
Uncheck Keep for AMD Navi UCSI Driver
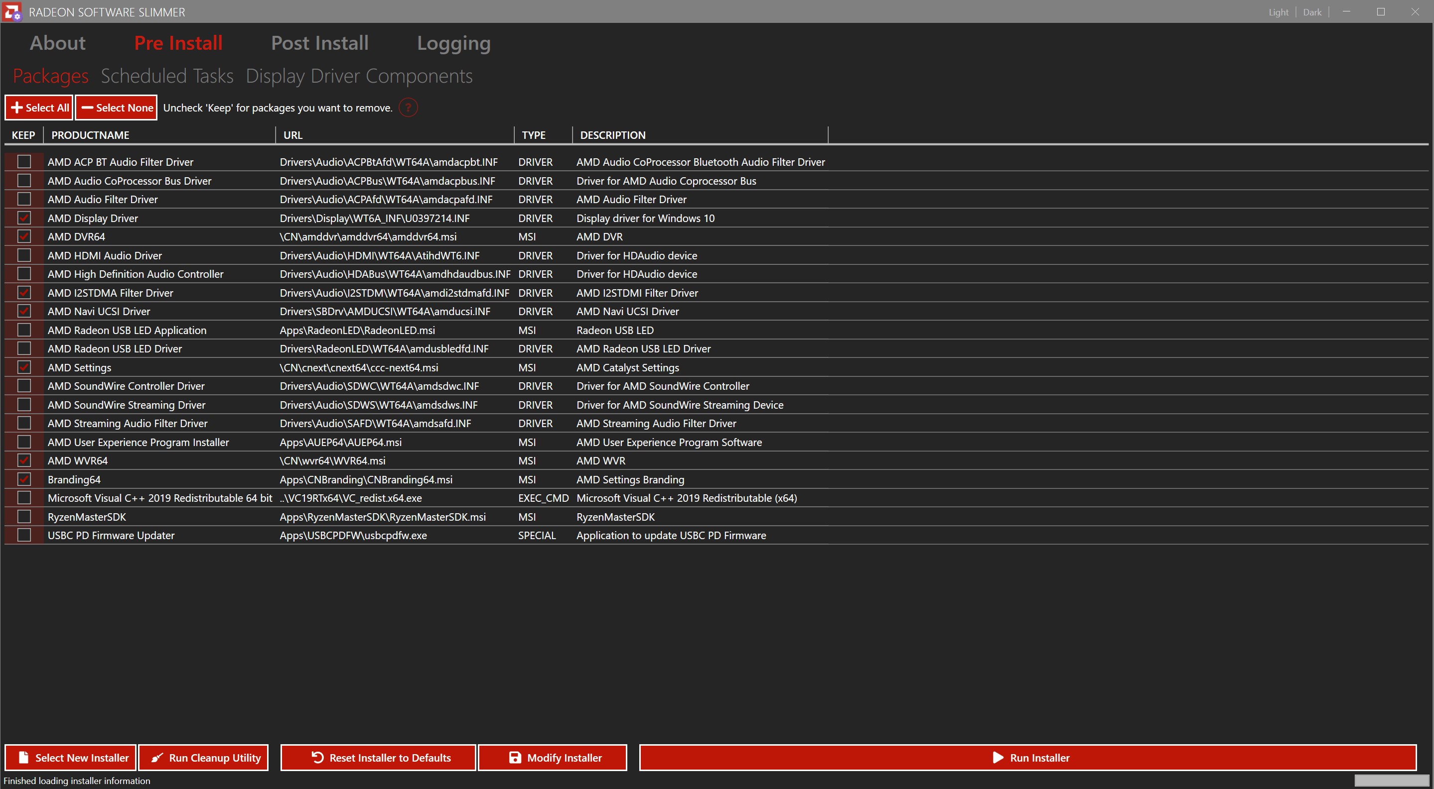coord(24,312)
